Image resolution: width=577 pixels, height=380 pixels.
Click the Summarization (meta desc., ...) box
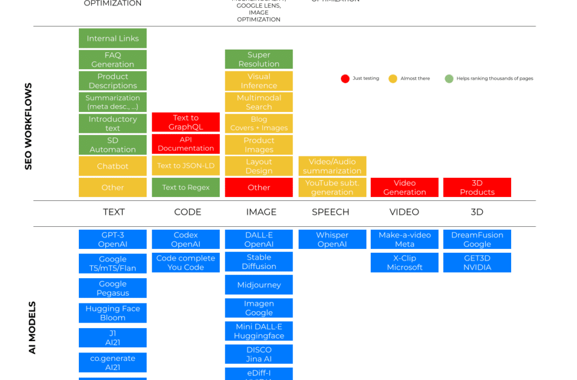click(113, 102)
